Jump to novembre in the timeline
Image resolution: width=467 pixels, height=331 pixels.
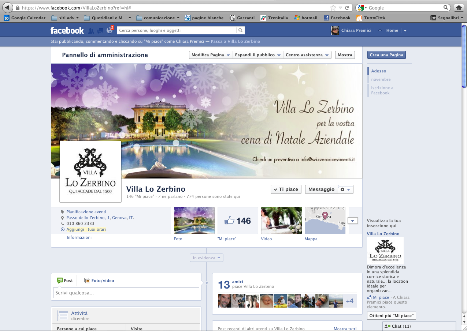click(x=381, y=79)
